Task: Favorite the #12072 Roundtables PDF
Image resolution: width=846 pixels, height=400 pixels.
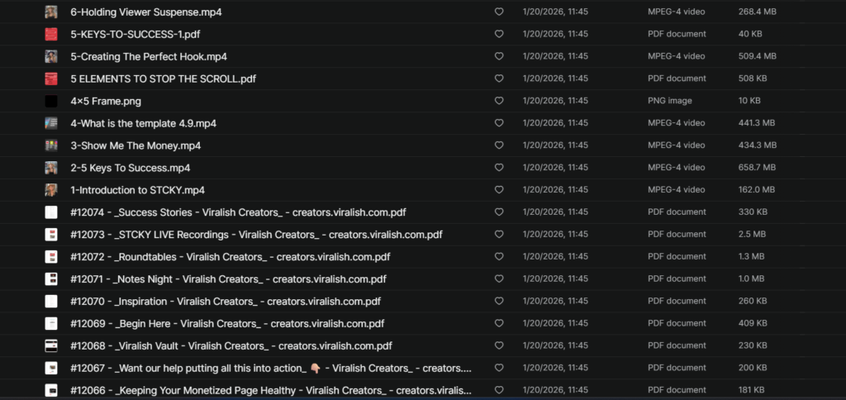Action: point(499,257)
